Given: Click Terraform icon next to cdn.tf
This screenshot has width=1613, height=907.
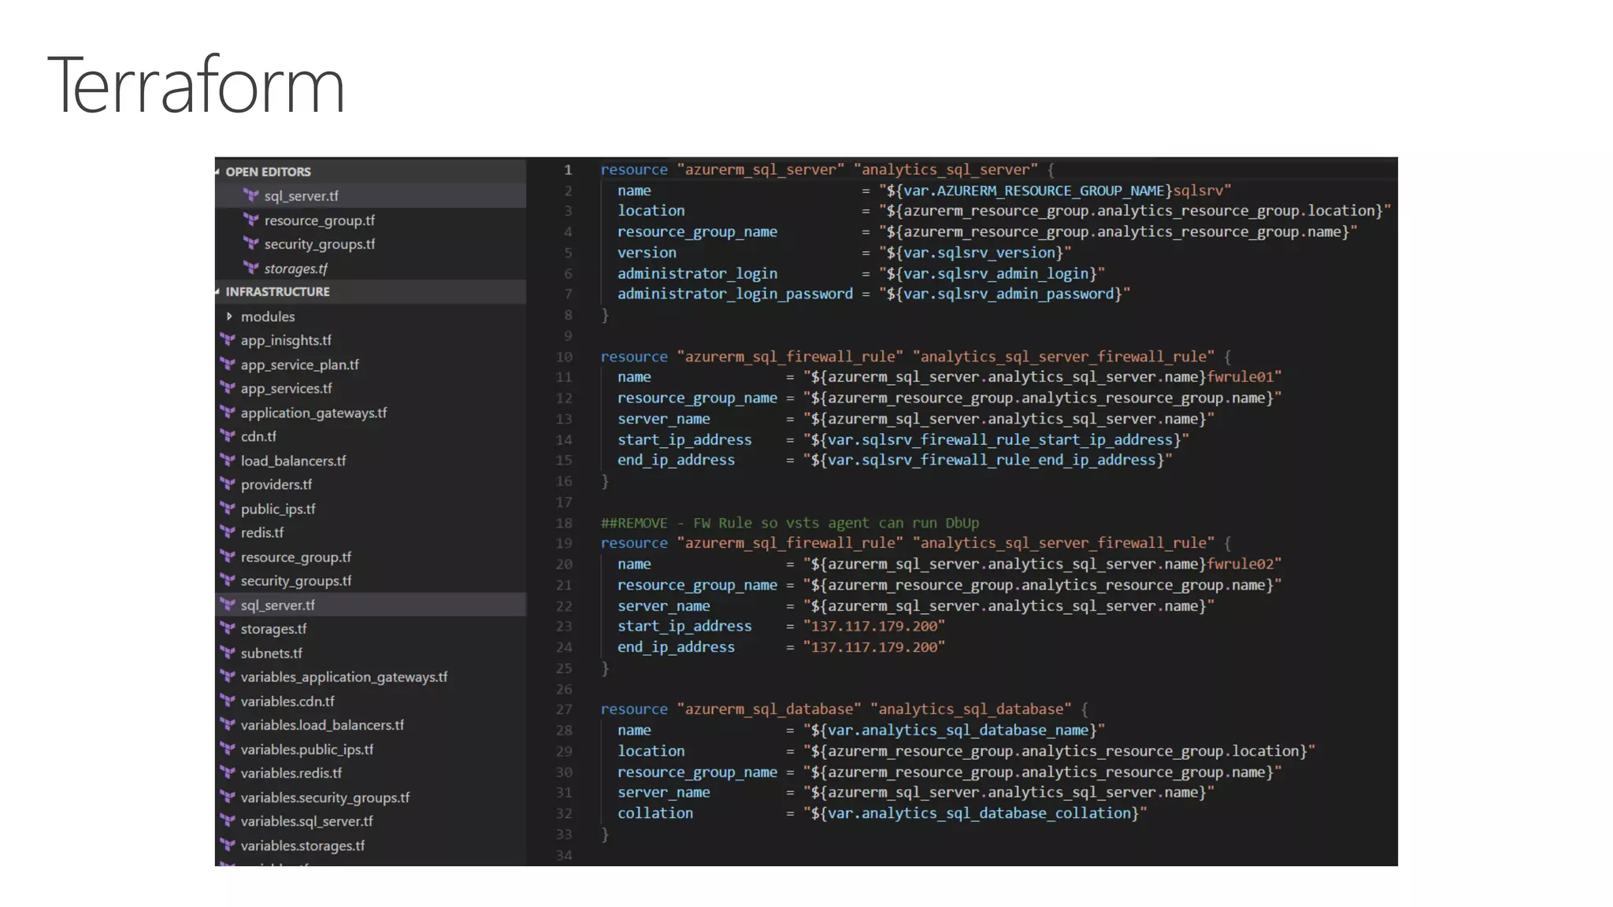Looking at the screenshot, I should click(x=228, y=436).
